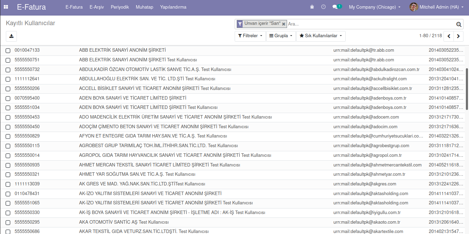
Task: Mark the checkbox for row 5555550450
Action: point(8,127)
